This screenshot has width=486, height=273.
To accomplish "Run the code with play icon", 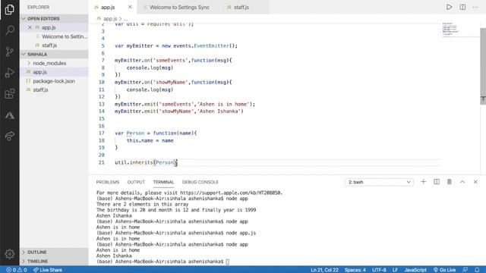I will click(449, 7).
